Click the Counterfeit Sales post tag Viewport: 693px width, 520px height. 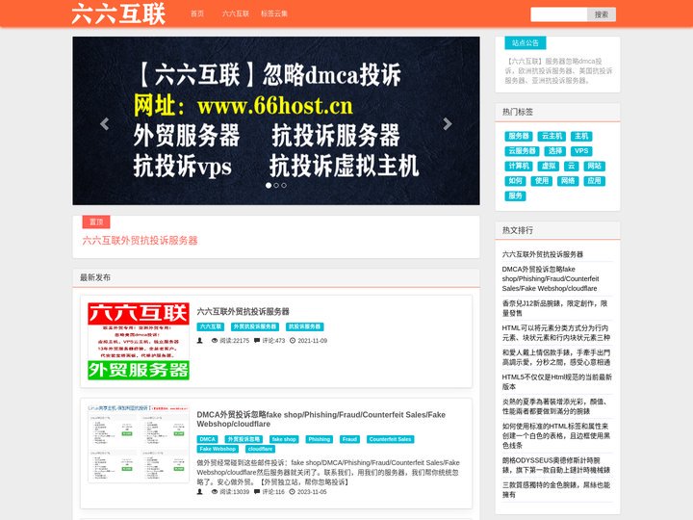(x=390, y=439)
